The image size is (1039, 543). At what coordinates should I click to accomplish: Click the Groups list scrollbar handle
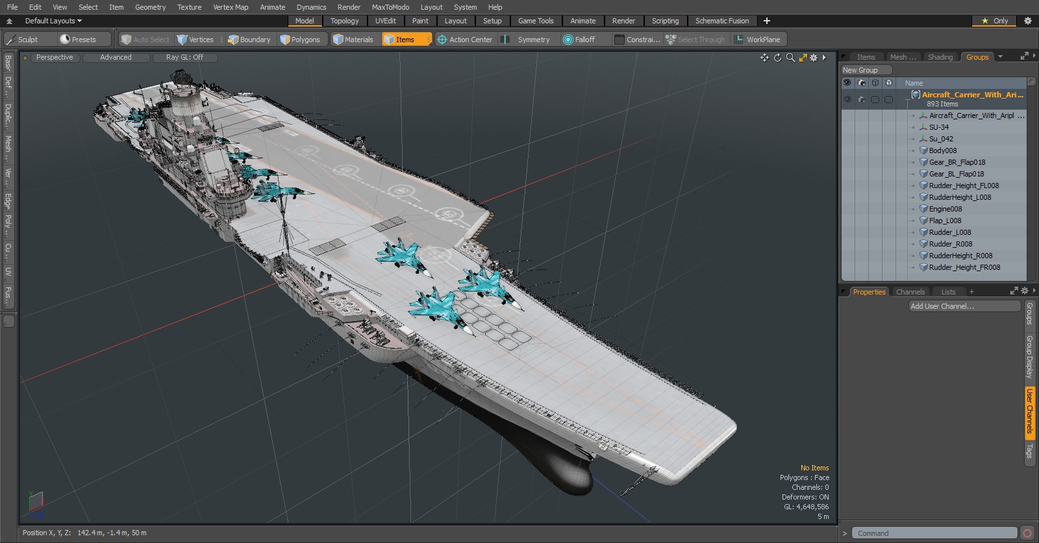coord(1031,83)
